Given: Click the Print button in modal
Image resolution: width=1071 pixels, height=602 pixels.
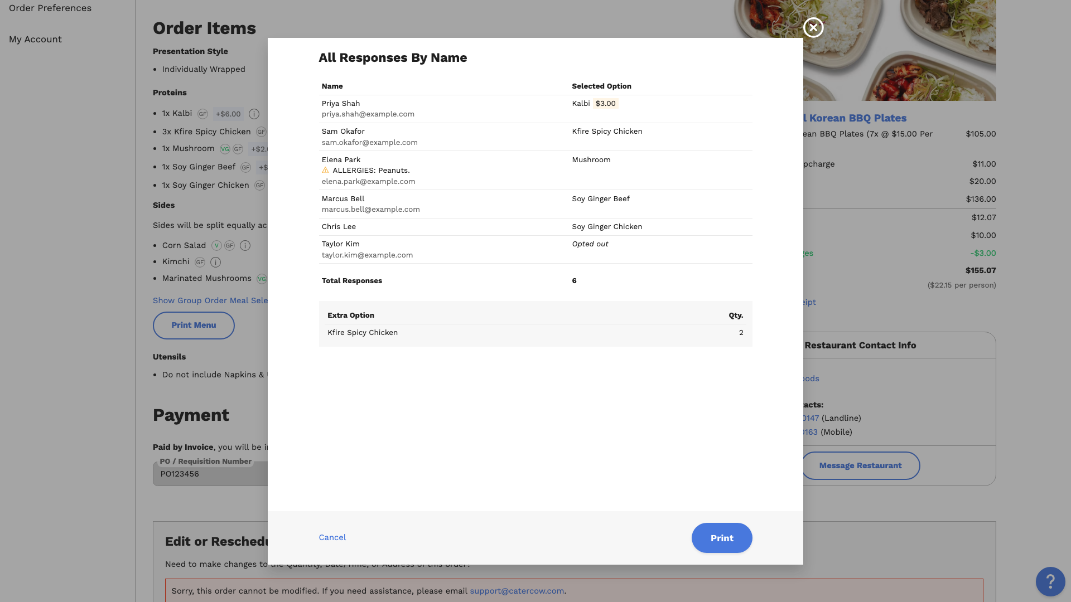Looking at the screenshot, I should pyautogui.click(x=722, y=538).
